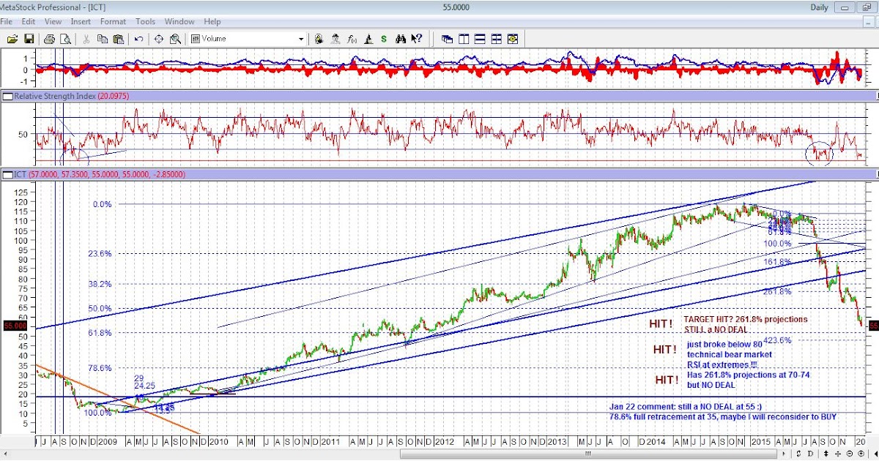Screen dimensions: 879x461
Task: Open the Insert menu
Action: coord(81,21)
